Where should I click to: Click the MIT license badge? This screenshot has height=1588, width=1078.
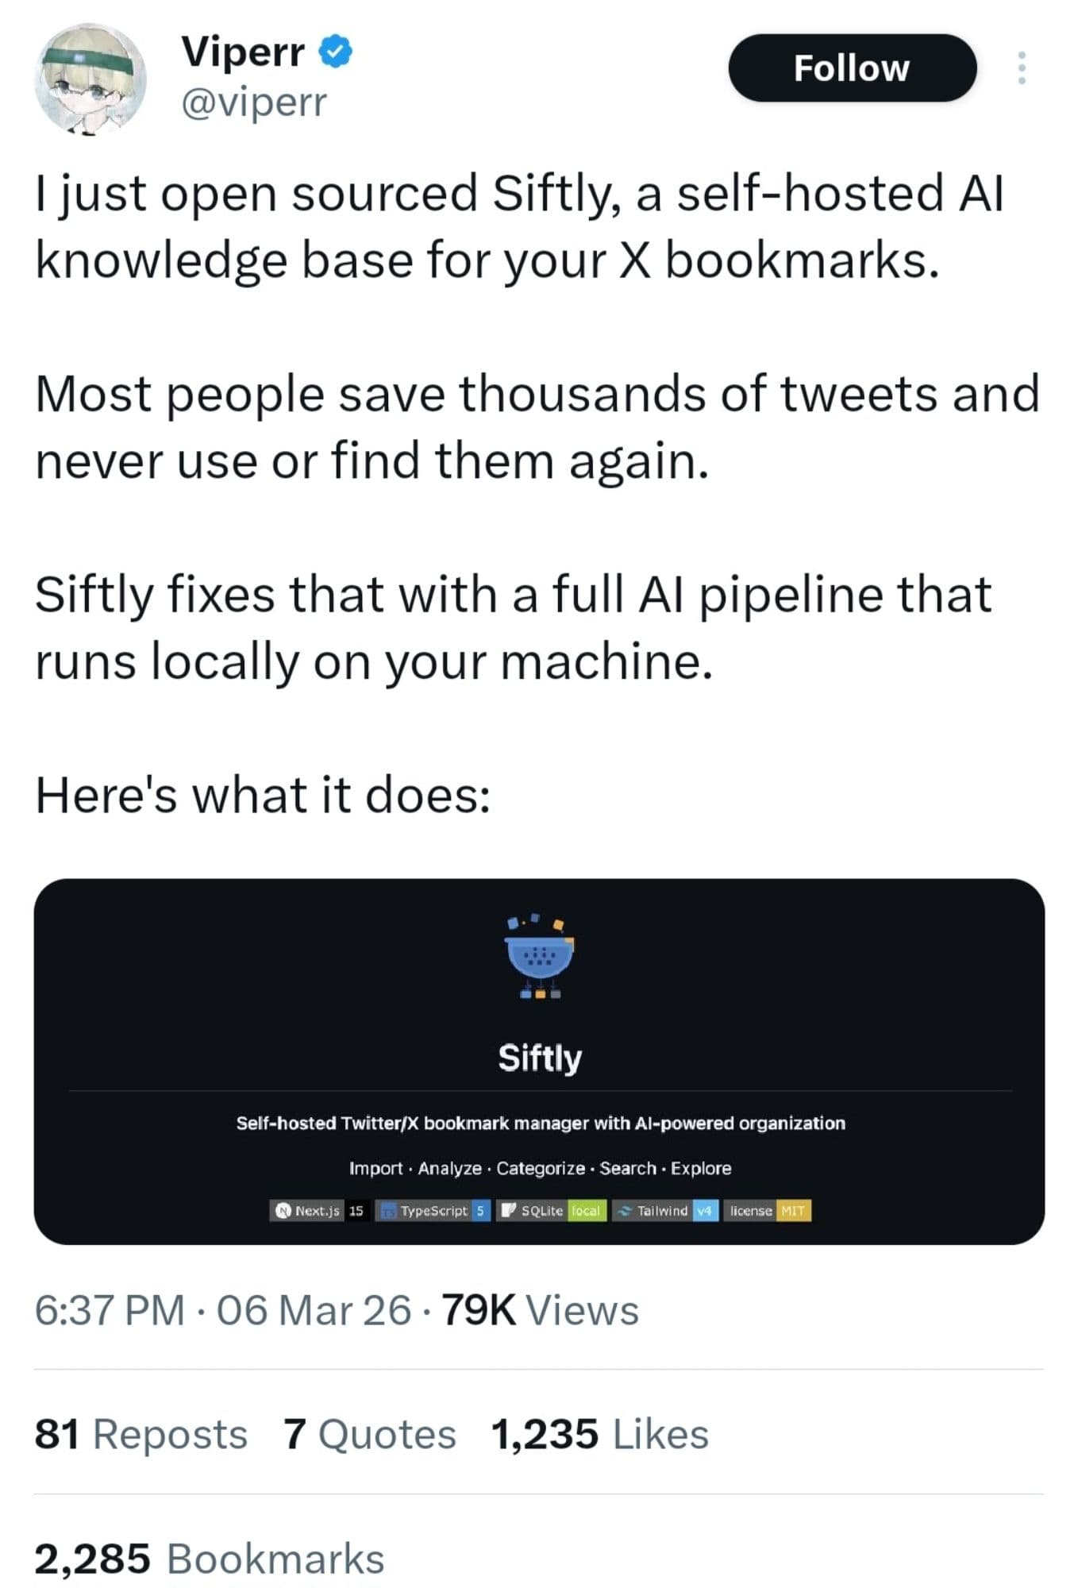793,1210
